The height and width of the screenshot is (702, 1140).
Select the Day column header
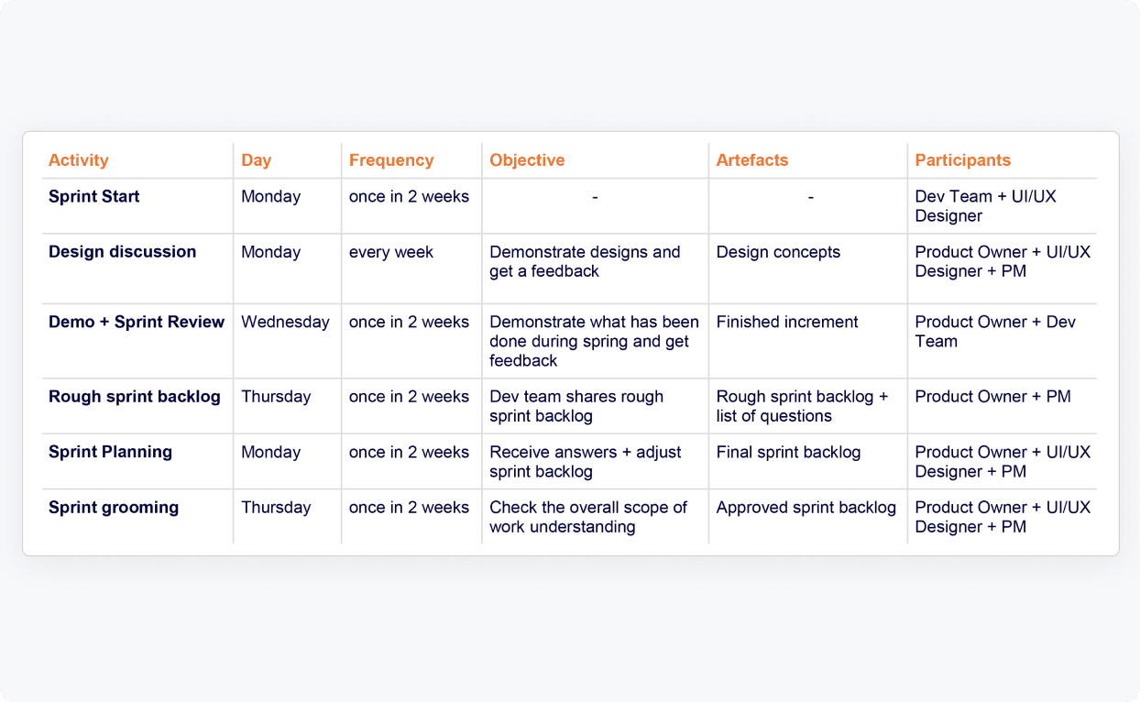pos(257,160)
